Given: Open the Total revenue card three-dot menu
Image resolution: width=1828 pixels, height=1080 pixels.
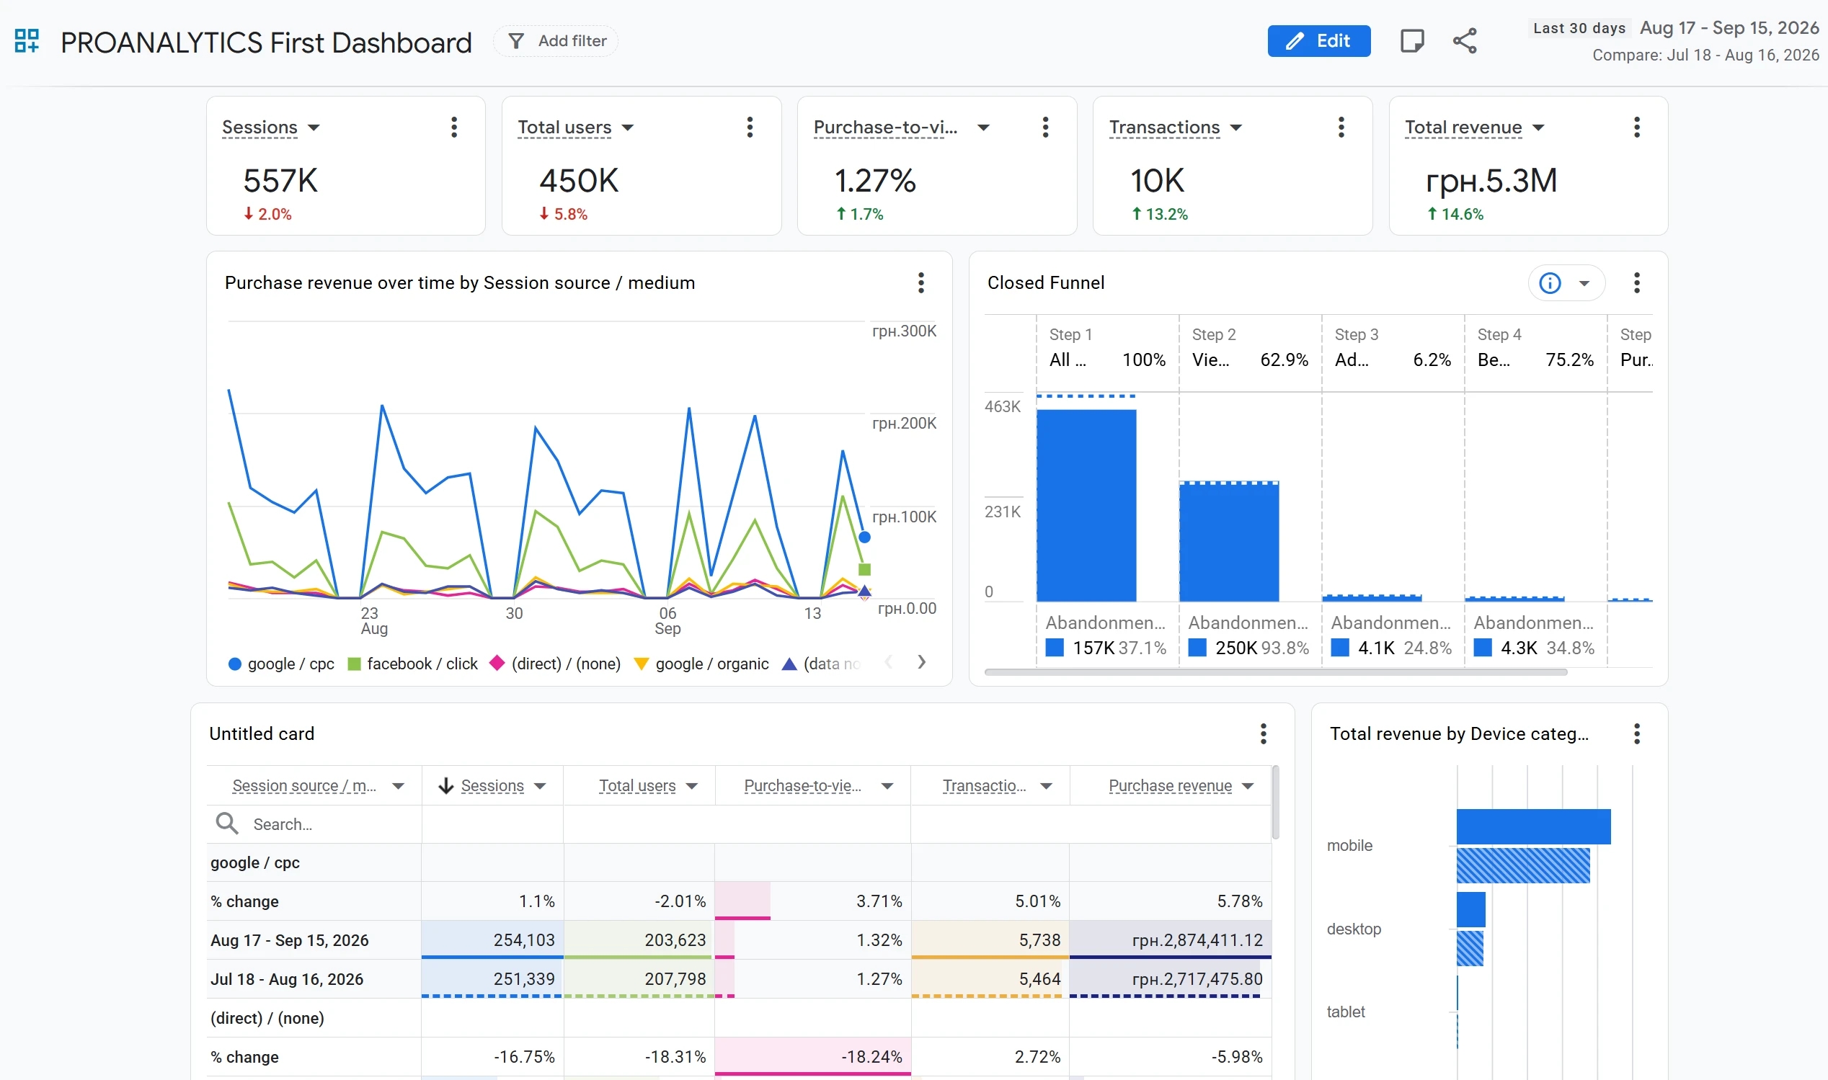Looking at the screenshot, I should pos(1636,128).
